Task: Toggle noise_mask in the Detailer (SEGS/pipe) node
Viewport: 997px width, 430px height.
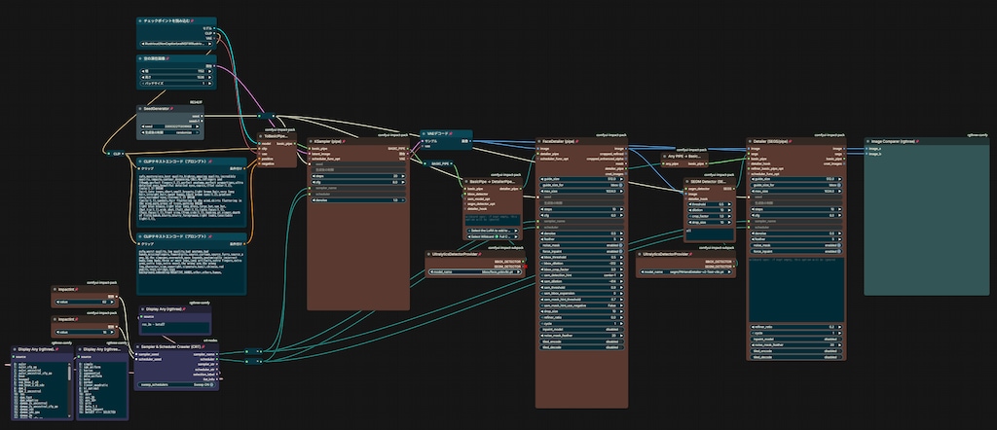Action: tap(794, 246)
